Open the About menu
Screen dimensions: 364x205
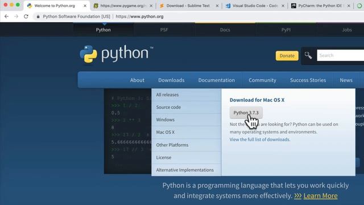coord(137,80)
